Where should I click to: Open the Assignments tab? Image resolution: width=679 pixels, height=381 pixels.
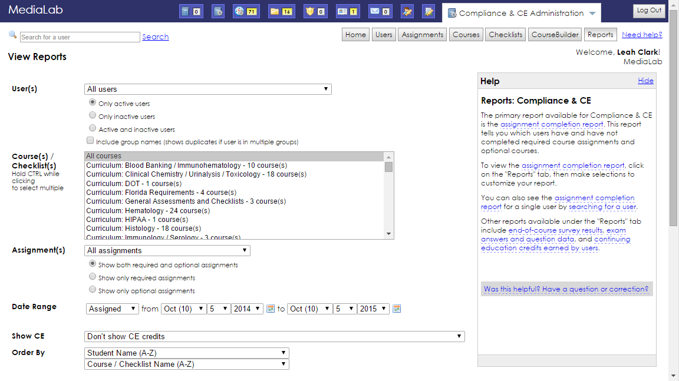(422, 35)
